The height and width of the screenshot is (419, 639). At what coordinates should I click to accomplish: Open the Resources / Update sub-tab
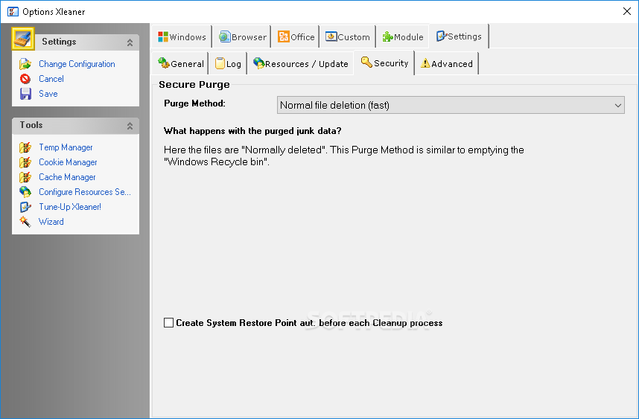(x=300, y=64)
